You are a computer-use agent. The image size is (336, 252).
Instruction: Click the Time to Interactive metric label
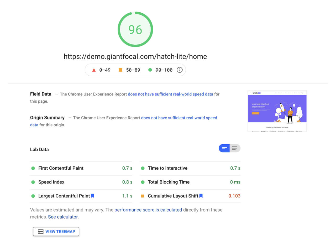click(x=167, y=168)
